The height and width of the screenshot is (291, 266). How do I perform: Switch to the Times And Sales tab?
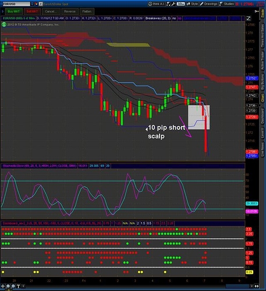[263, 37]
